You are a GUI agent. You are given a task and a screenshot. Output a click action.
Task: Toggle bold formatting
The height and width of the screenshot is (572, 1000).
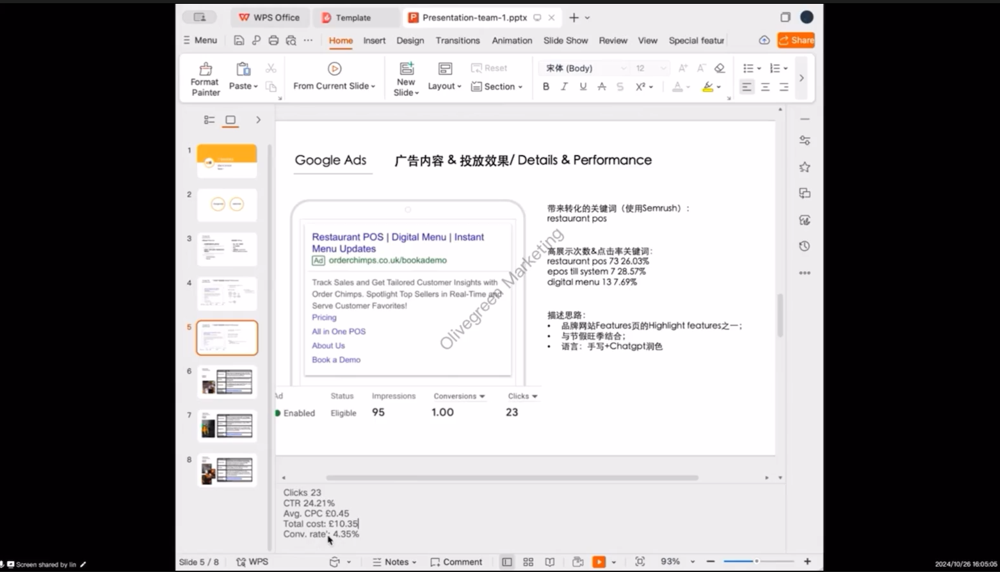(x=546, y=86)
